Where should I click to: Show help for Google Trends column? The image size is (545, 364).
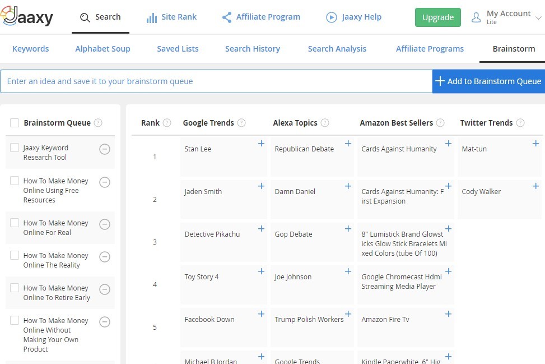tap(241, 123)
